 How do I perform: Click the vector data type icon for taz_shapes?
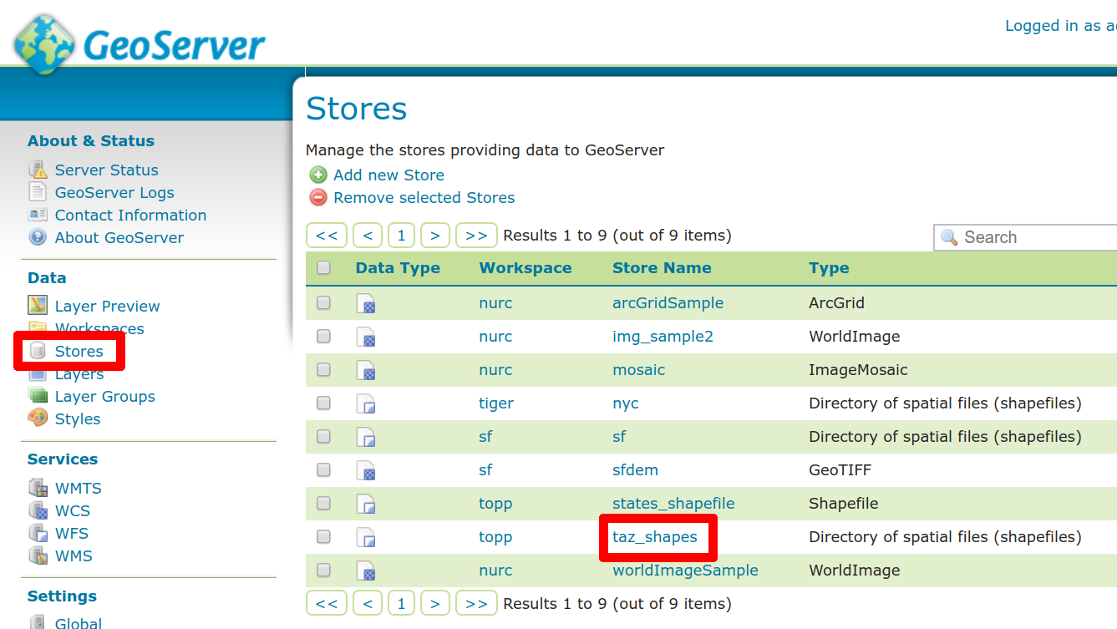(x=366, y=537)
